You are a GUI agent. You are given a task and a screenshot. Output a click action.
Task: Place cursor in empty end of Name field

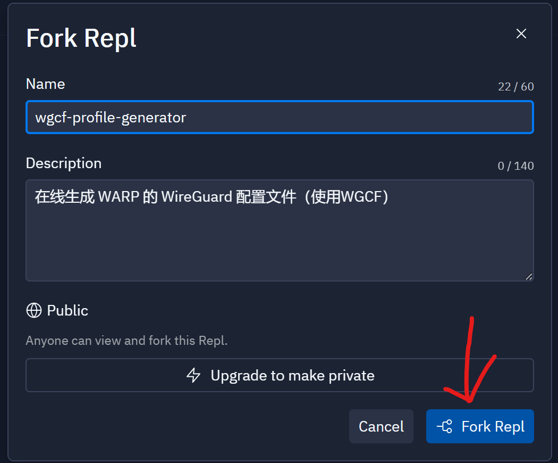pos(372,117)
